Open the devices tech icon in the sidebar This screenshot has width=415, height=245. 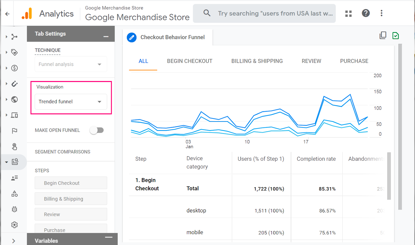15,115
